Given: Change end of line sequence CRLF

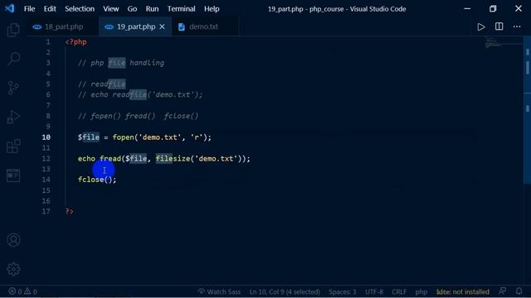Looking at the screenshot, I should 399,291.
